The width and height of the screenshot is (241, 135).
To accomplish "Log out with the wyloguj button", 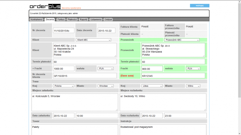I will pos(199,5).
